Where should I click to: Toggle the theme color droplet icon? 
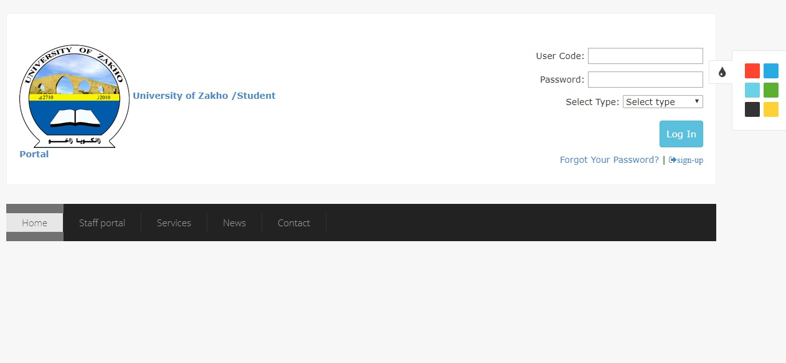tap(722, 72)
